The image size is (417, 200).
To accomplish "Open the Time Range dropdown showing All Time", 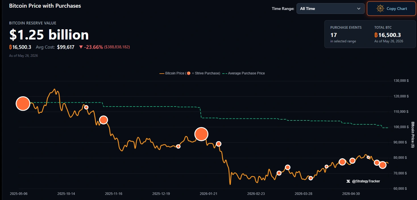I will click(x=330, y=9).
